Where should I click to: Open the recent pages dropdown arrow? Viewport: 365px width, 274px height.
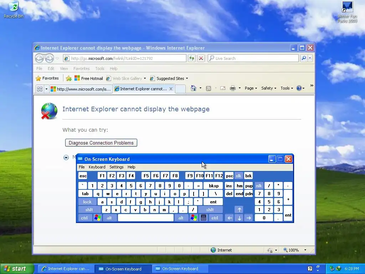point(57,58)
